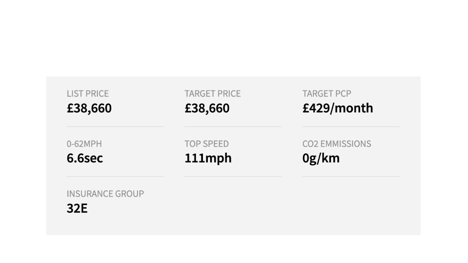The width and height of the screenshot is (468, 263).
Task: Click the divider line below Target Price value
Action: tap(233, 126)
